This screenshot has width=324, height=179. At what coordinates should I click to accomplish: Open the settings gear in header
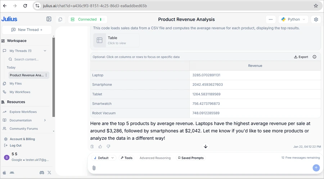tap(316, 19)
